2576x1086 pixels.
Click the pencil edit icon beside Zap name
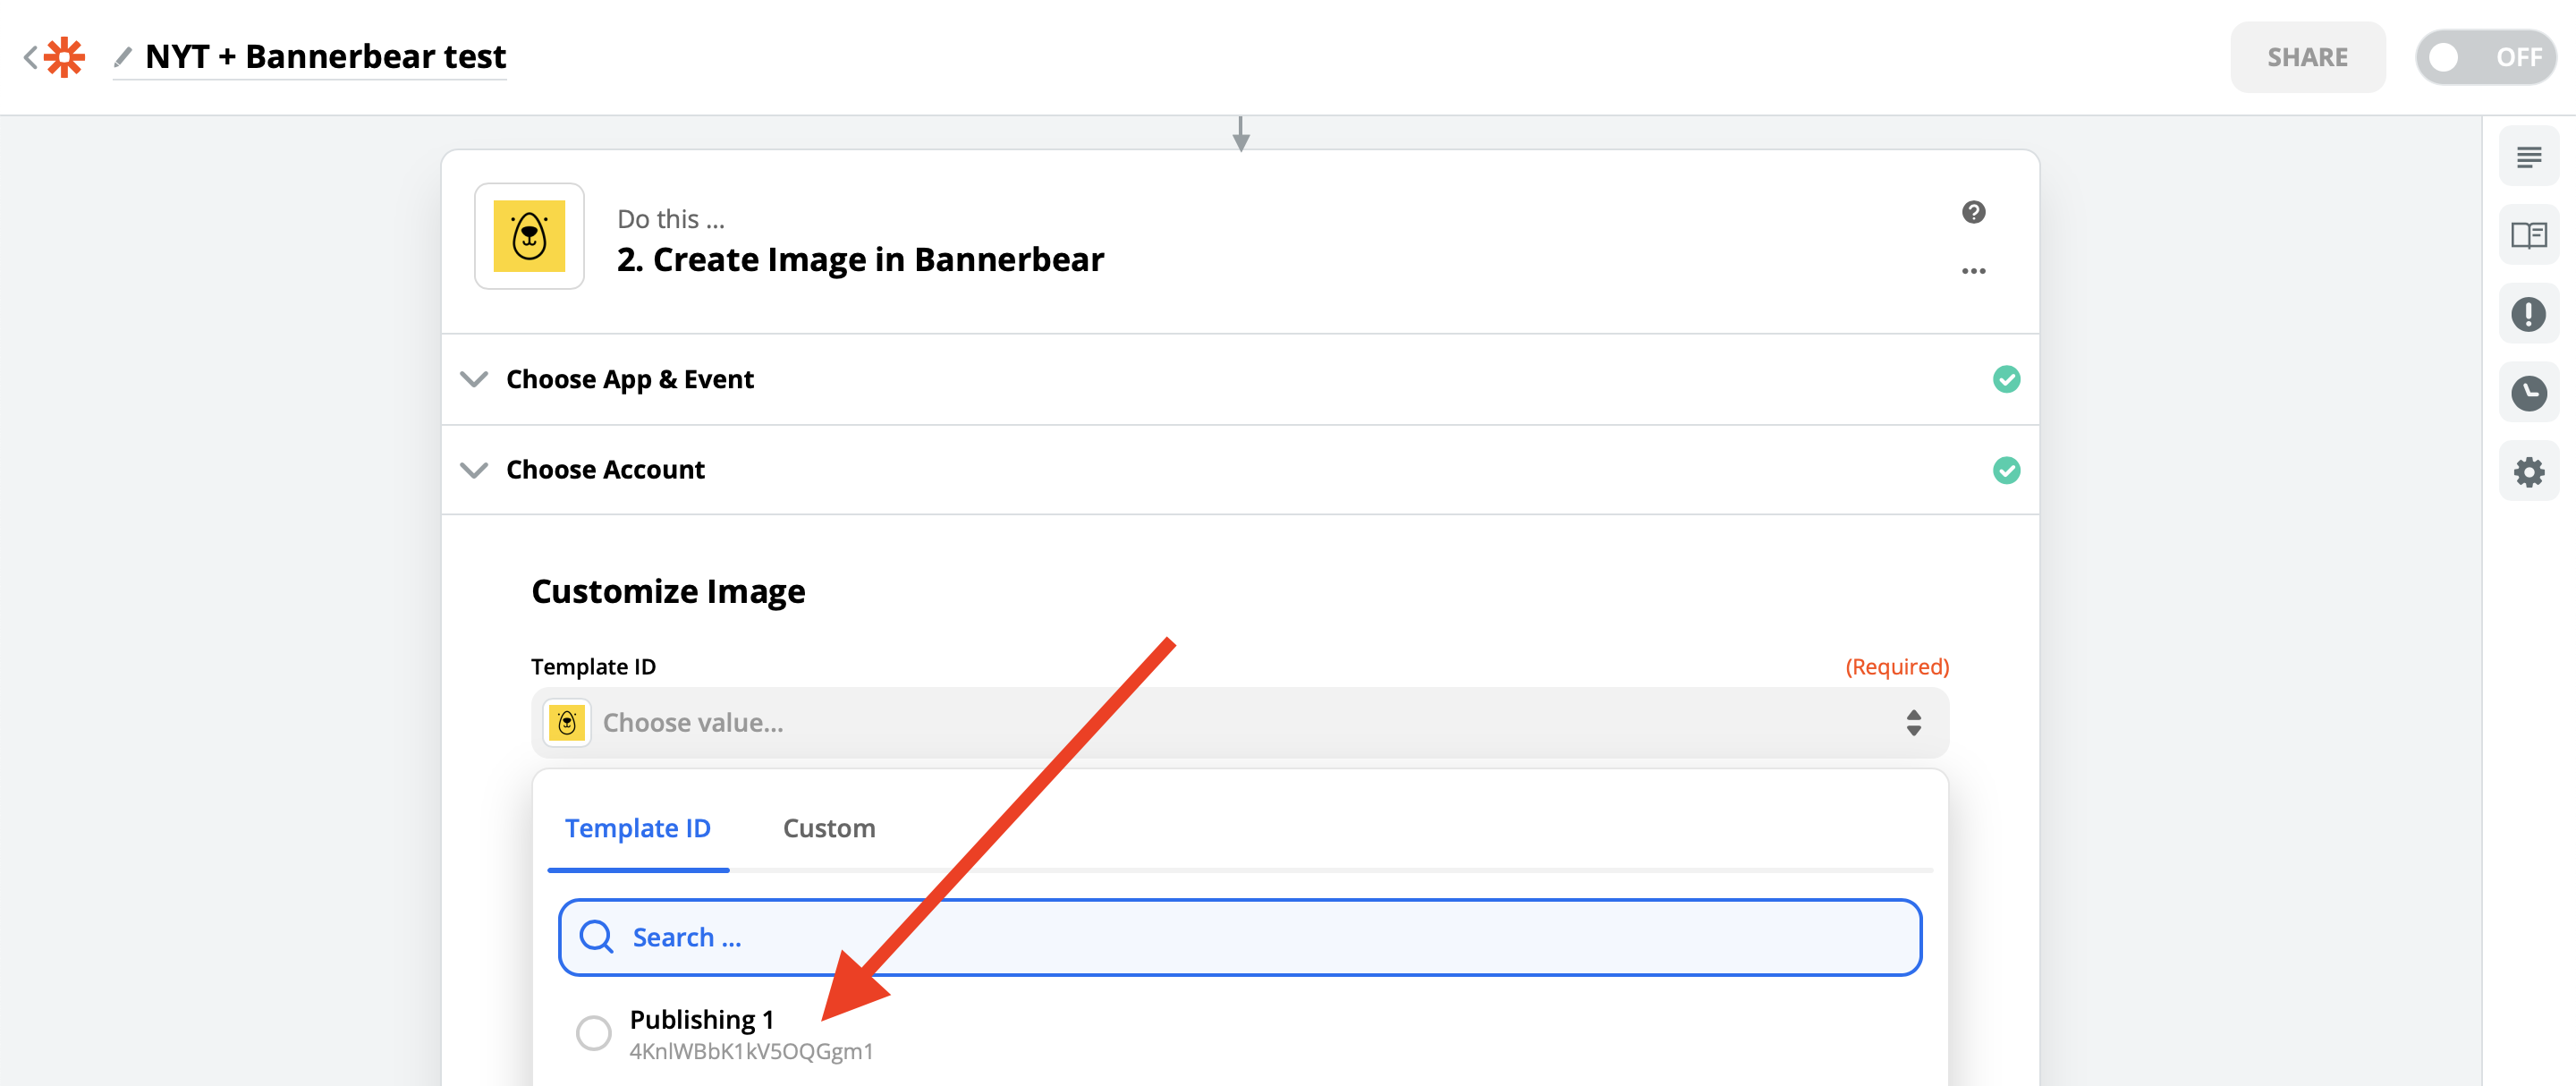tap(122, 57)
